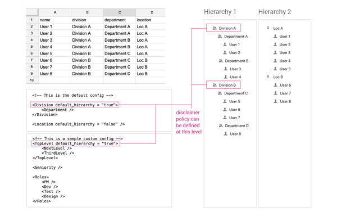Click the group icon beside Department C
Image resolution: width=337 pixels, height=216 pixels.
[220, 93]
